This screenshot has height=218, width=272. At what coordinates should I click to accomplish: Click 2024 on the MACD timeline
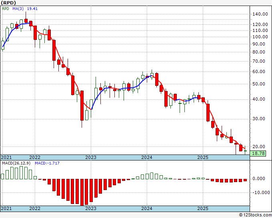[147, 208]
